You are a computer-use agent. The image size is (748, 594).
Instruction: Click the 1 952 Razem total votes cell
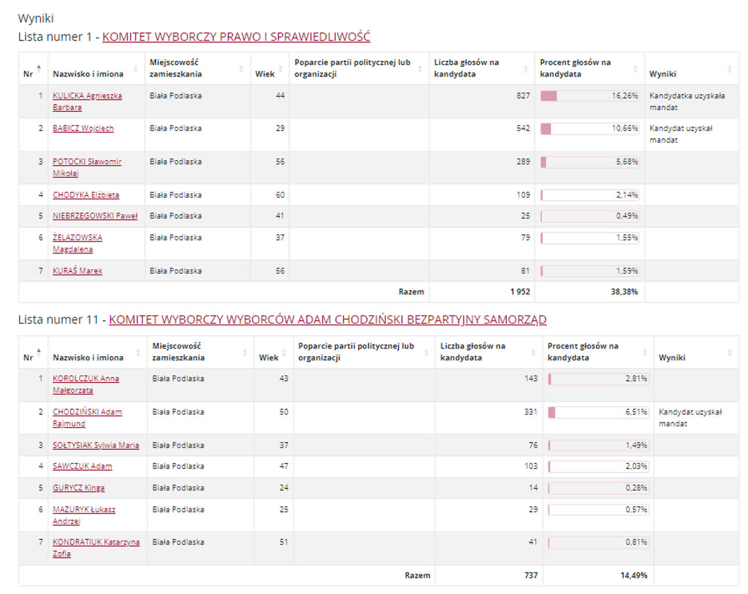[x=519, y=292]
